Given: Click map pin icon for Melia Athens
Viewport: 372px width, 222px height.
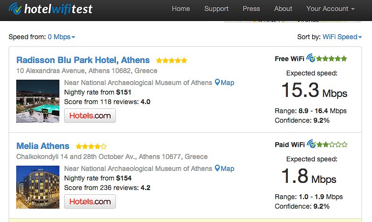Looking at the screenshot, I should tap(217, 169).
